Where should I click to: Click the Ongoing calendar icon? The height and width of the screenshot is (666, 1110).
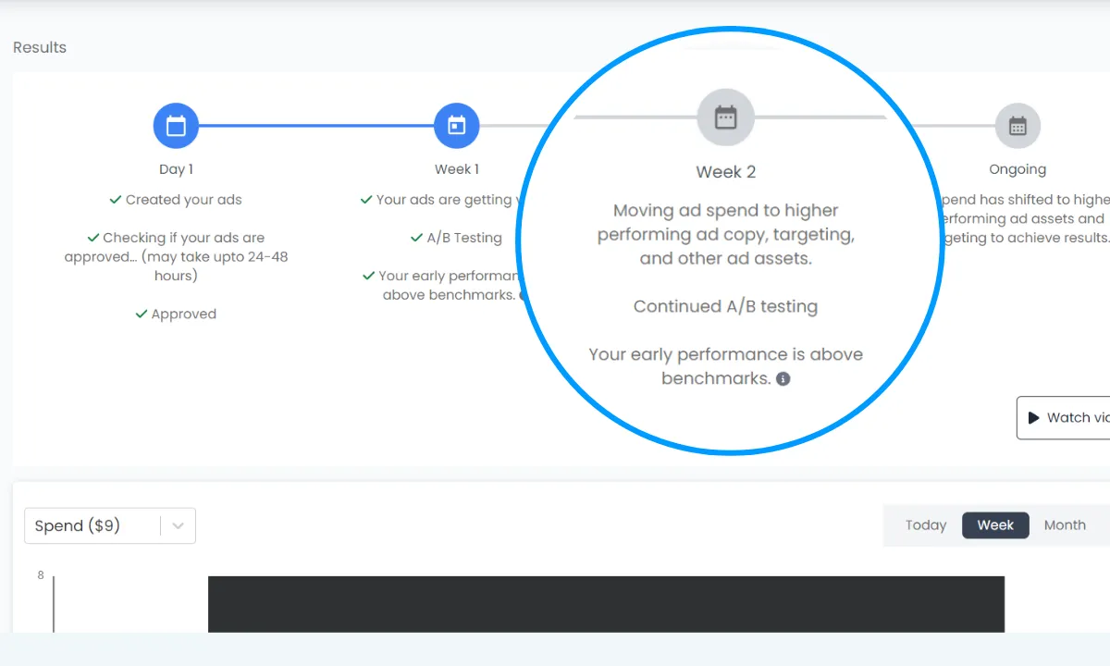[x=1017, y=126]
